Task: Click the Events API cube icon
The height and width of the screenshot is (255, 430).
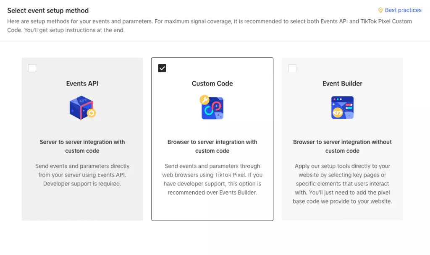Action: [82, 108]
